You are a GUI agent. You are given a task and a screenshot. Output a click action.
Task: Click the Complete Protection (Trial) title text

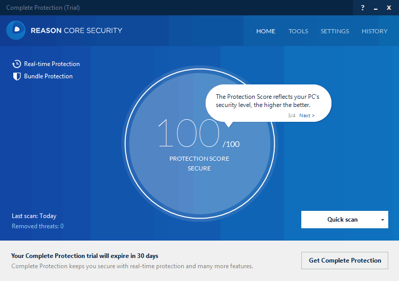click(43, 8)
